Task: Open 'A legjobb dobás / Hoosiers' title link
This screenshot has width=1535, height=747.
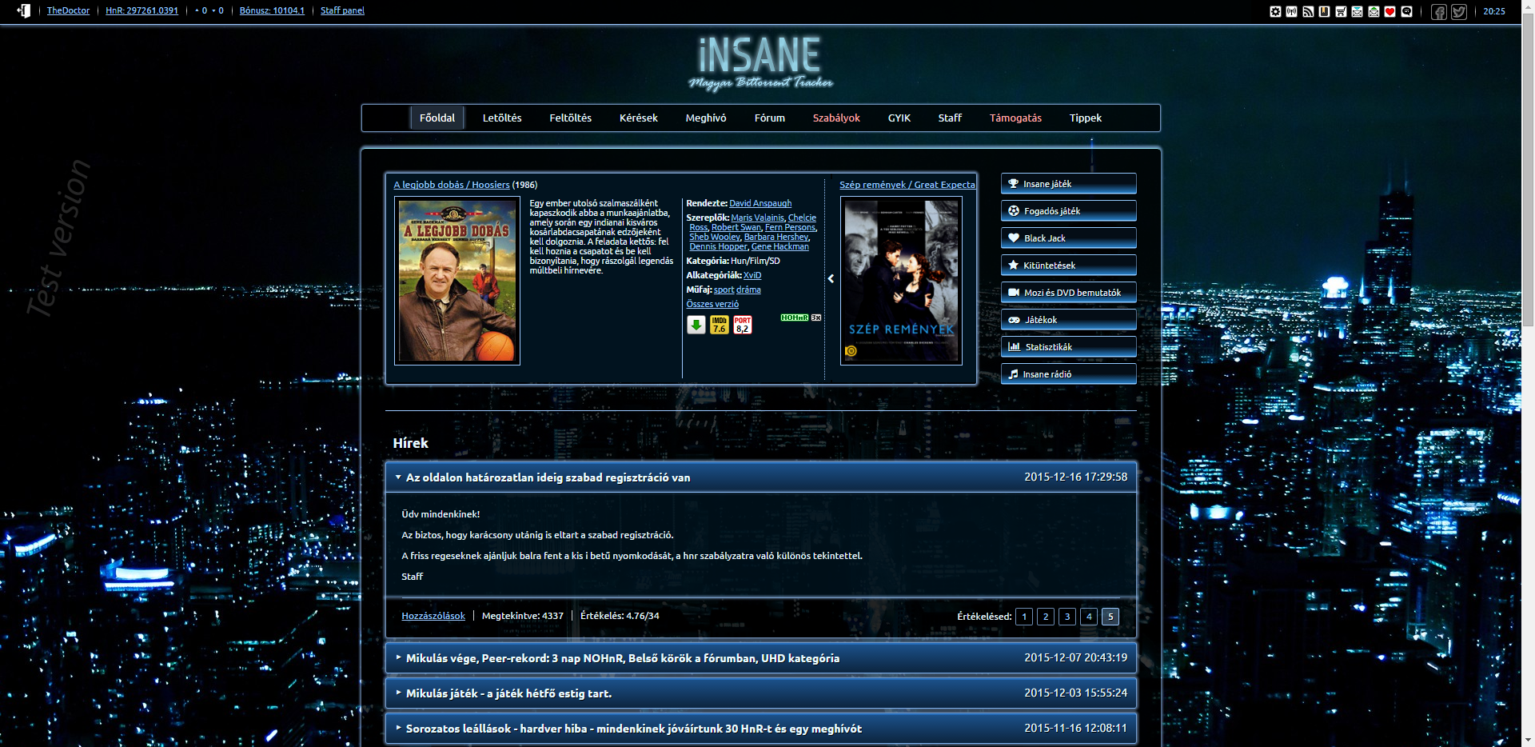Action: 452,185
